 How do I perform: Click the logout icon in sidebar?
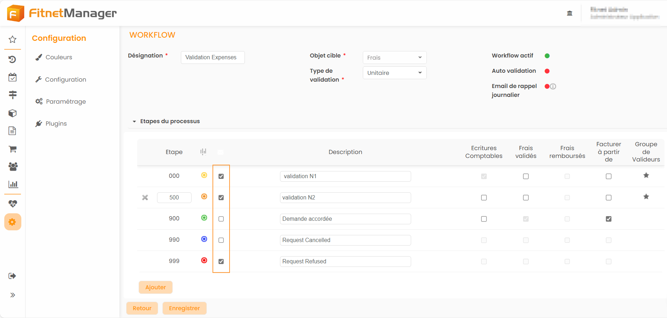coord(12,276)
